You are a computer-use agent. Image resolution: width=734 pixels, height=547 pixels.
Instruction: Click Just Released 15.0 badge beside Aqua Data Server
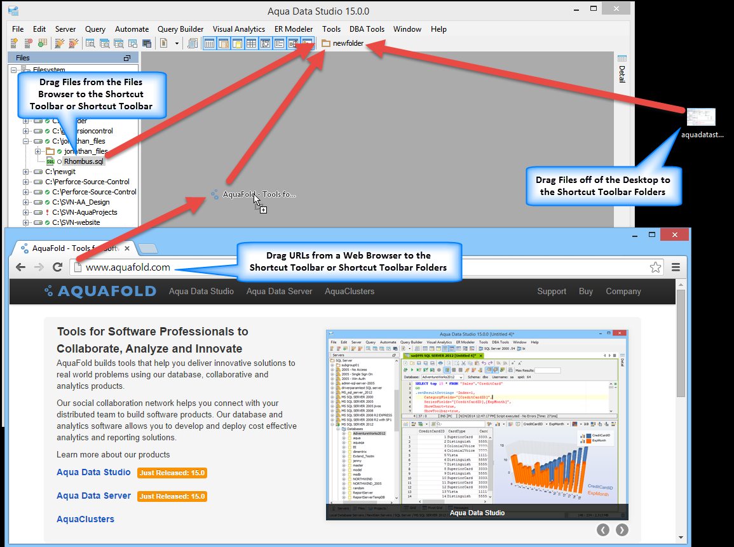(172, 496)
